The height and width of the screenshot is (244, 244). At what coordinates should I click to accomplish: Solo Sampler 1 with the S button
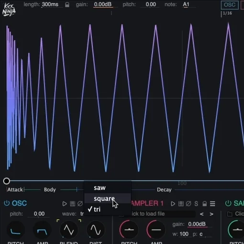196,204
